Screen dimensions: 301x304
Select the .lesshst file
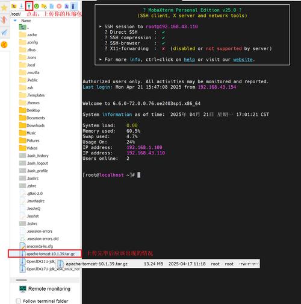[x=29, y=216]
